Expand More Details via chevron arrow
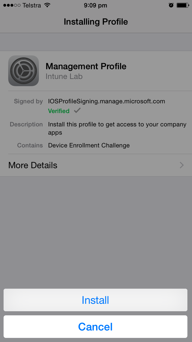The image size is (192, 342). tap(182, 165)
